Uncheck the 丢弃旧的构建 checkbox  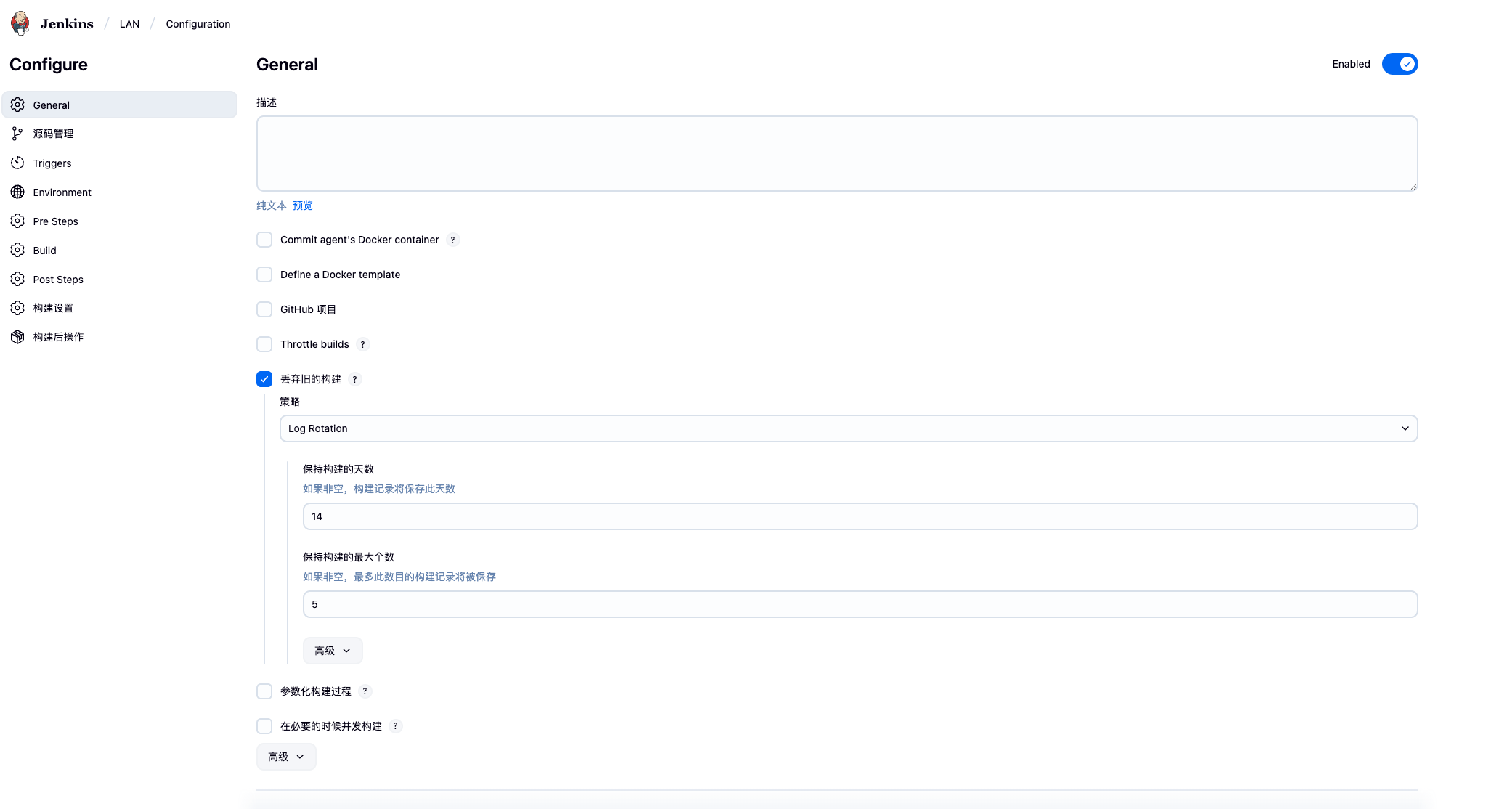point(264,379)
